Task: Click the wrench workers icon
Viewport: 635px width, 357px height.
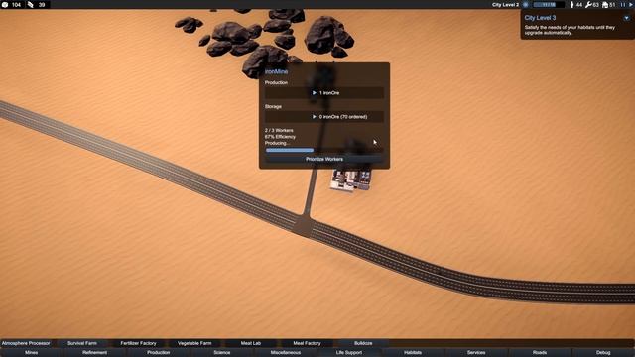Action: pyautogui.click(x=588, y=4)
